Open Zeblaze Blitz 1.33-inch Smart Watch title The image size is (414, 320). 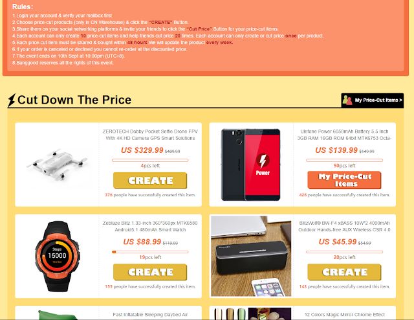(150, 226)
